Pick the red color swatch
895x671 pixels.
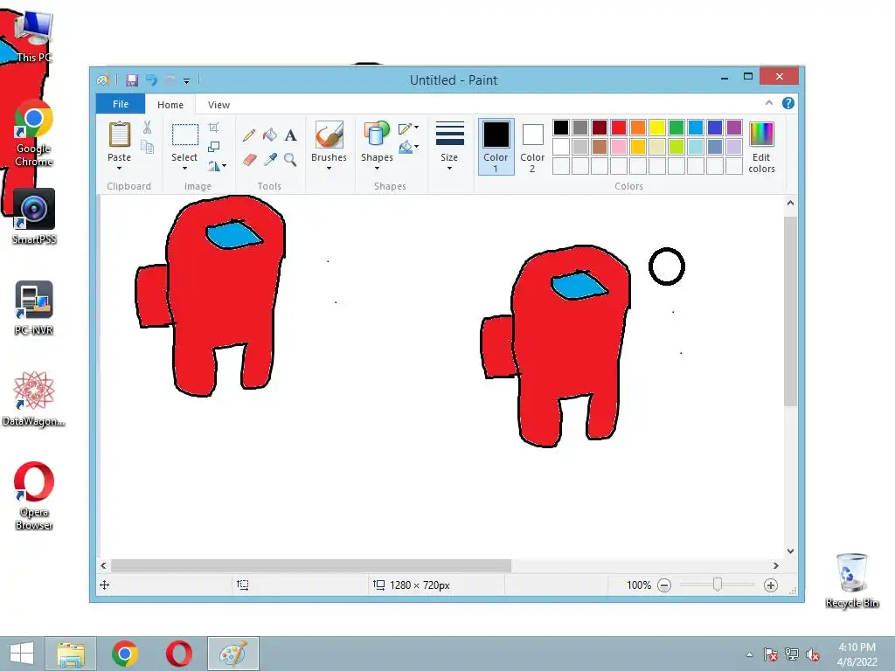pyautogui.click(x=619, y=128)
